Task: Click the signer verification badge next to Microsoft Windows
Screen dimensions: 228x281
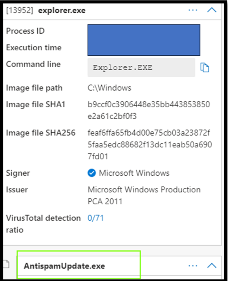Action: point(91,173)
